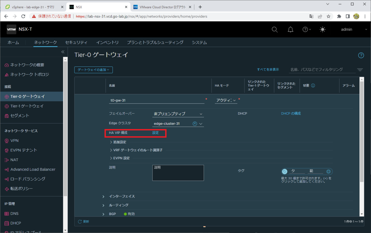The height and width of the screenshot is (233, 371).
Task: Open a new browser tab
Action: coord(200,7)
